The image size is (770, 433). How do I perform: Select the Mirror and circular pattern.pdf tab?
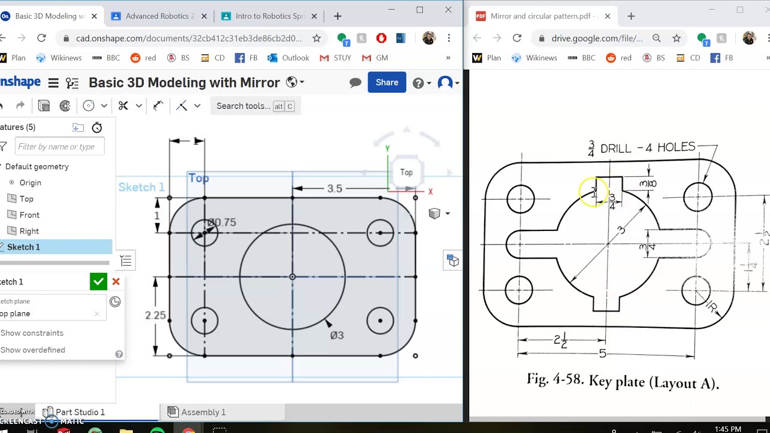[543, 16]
